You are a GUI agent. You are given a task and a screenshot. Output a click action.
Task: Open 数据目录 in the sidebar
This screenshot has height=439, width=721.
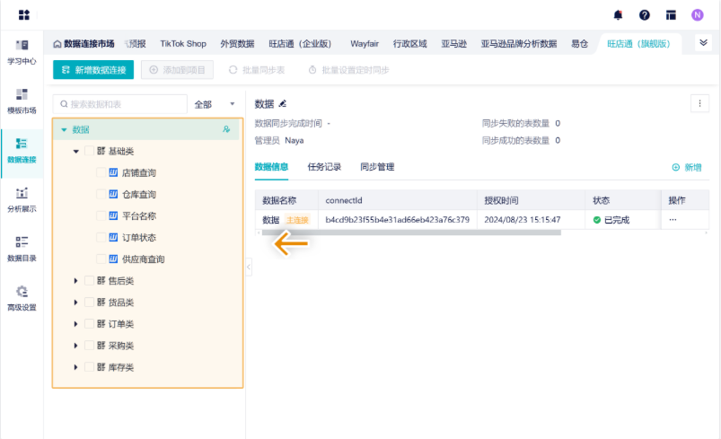22,250
